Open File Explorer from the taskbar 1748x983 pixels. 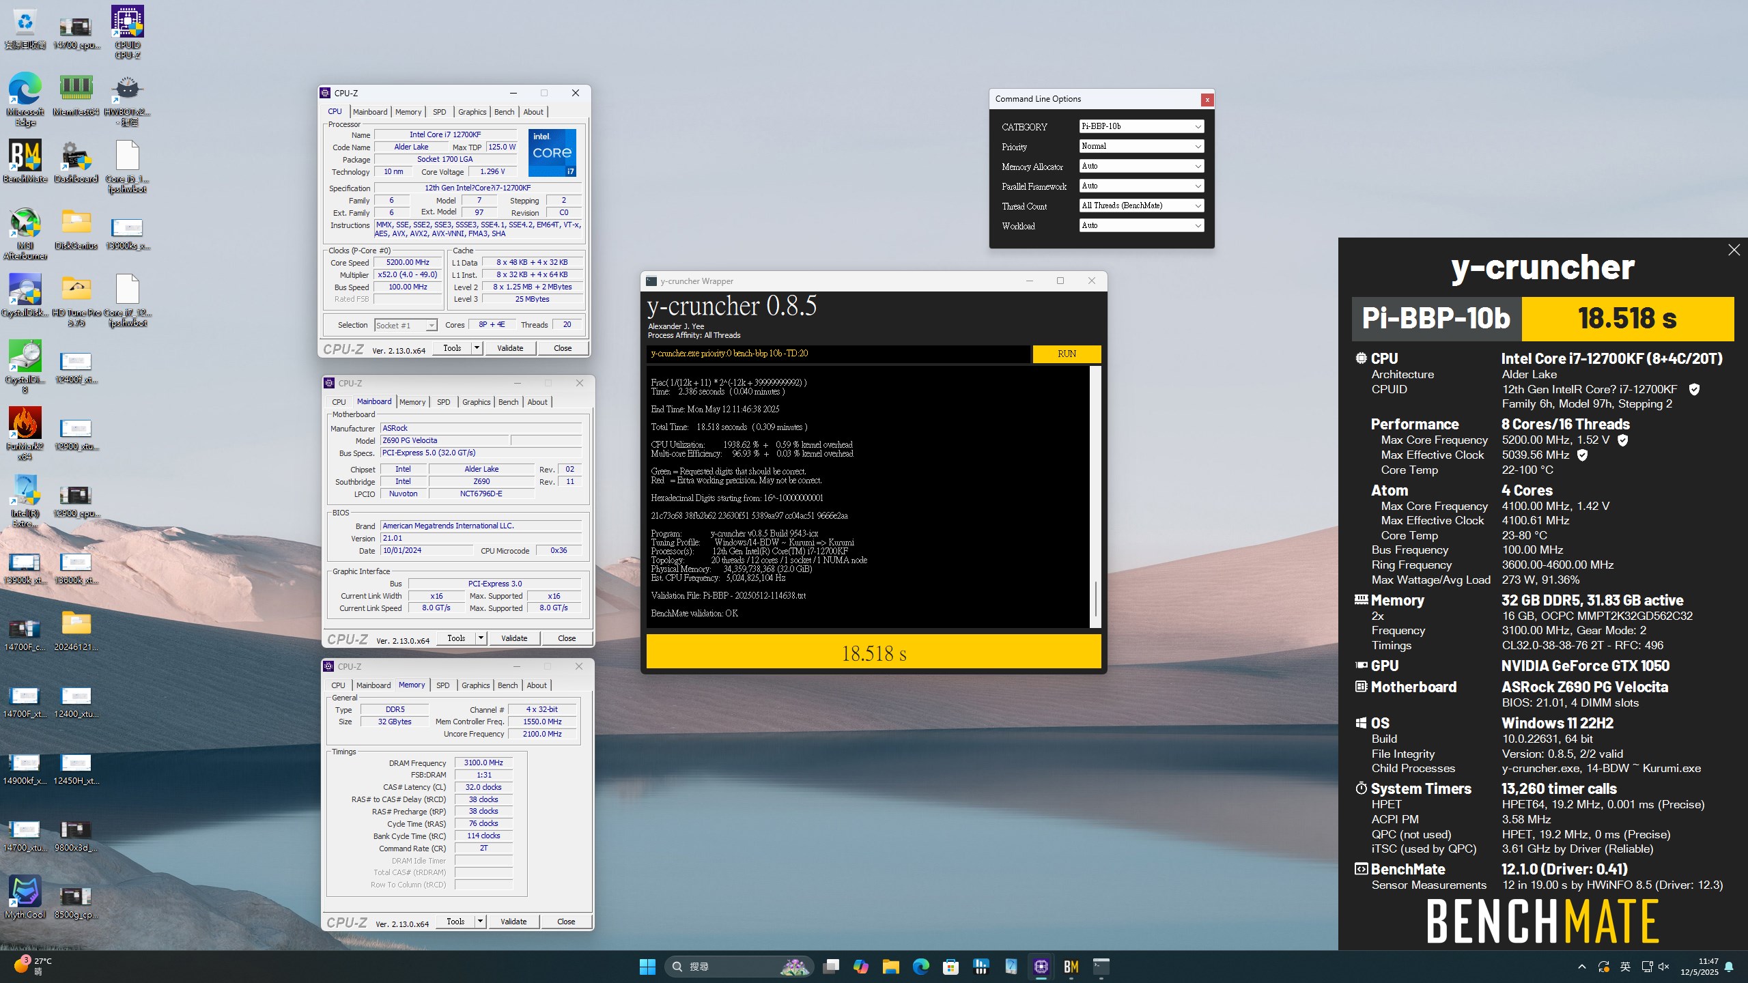890,967
